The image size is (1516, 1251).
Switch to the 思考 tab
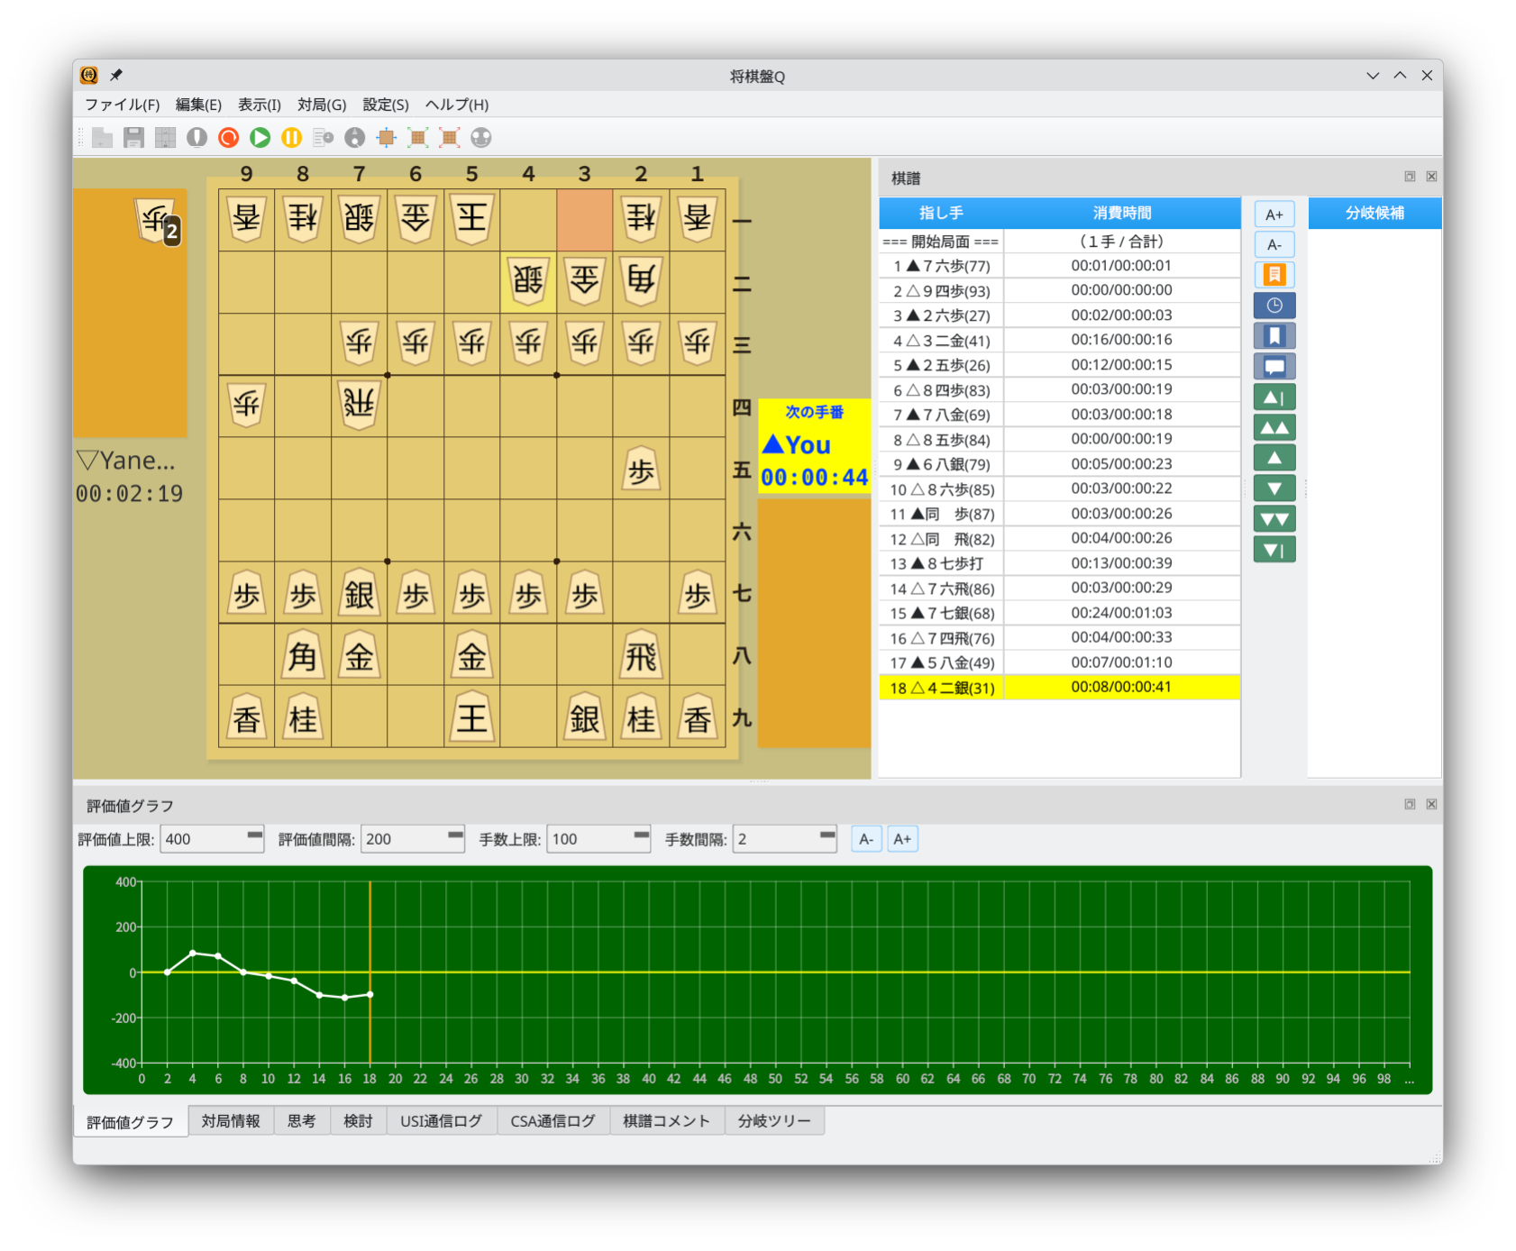[301, 1121]
